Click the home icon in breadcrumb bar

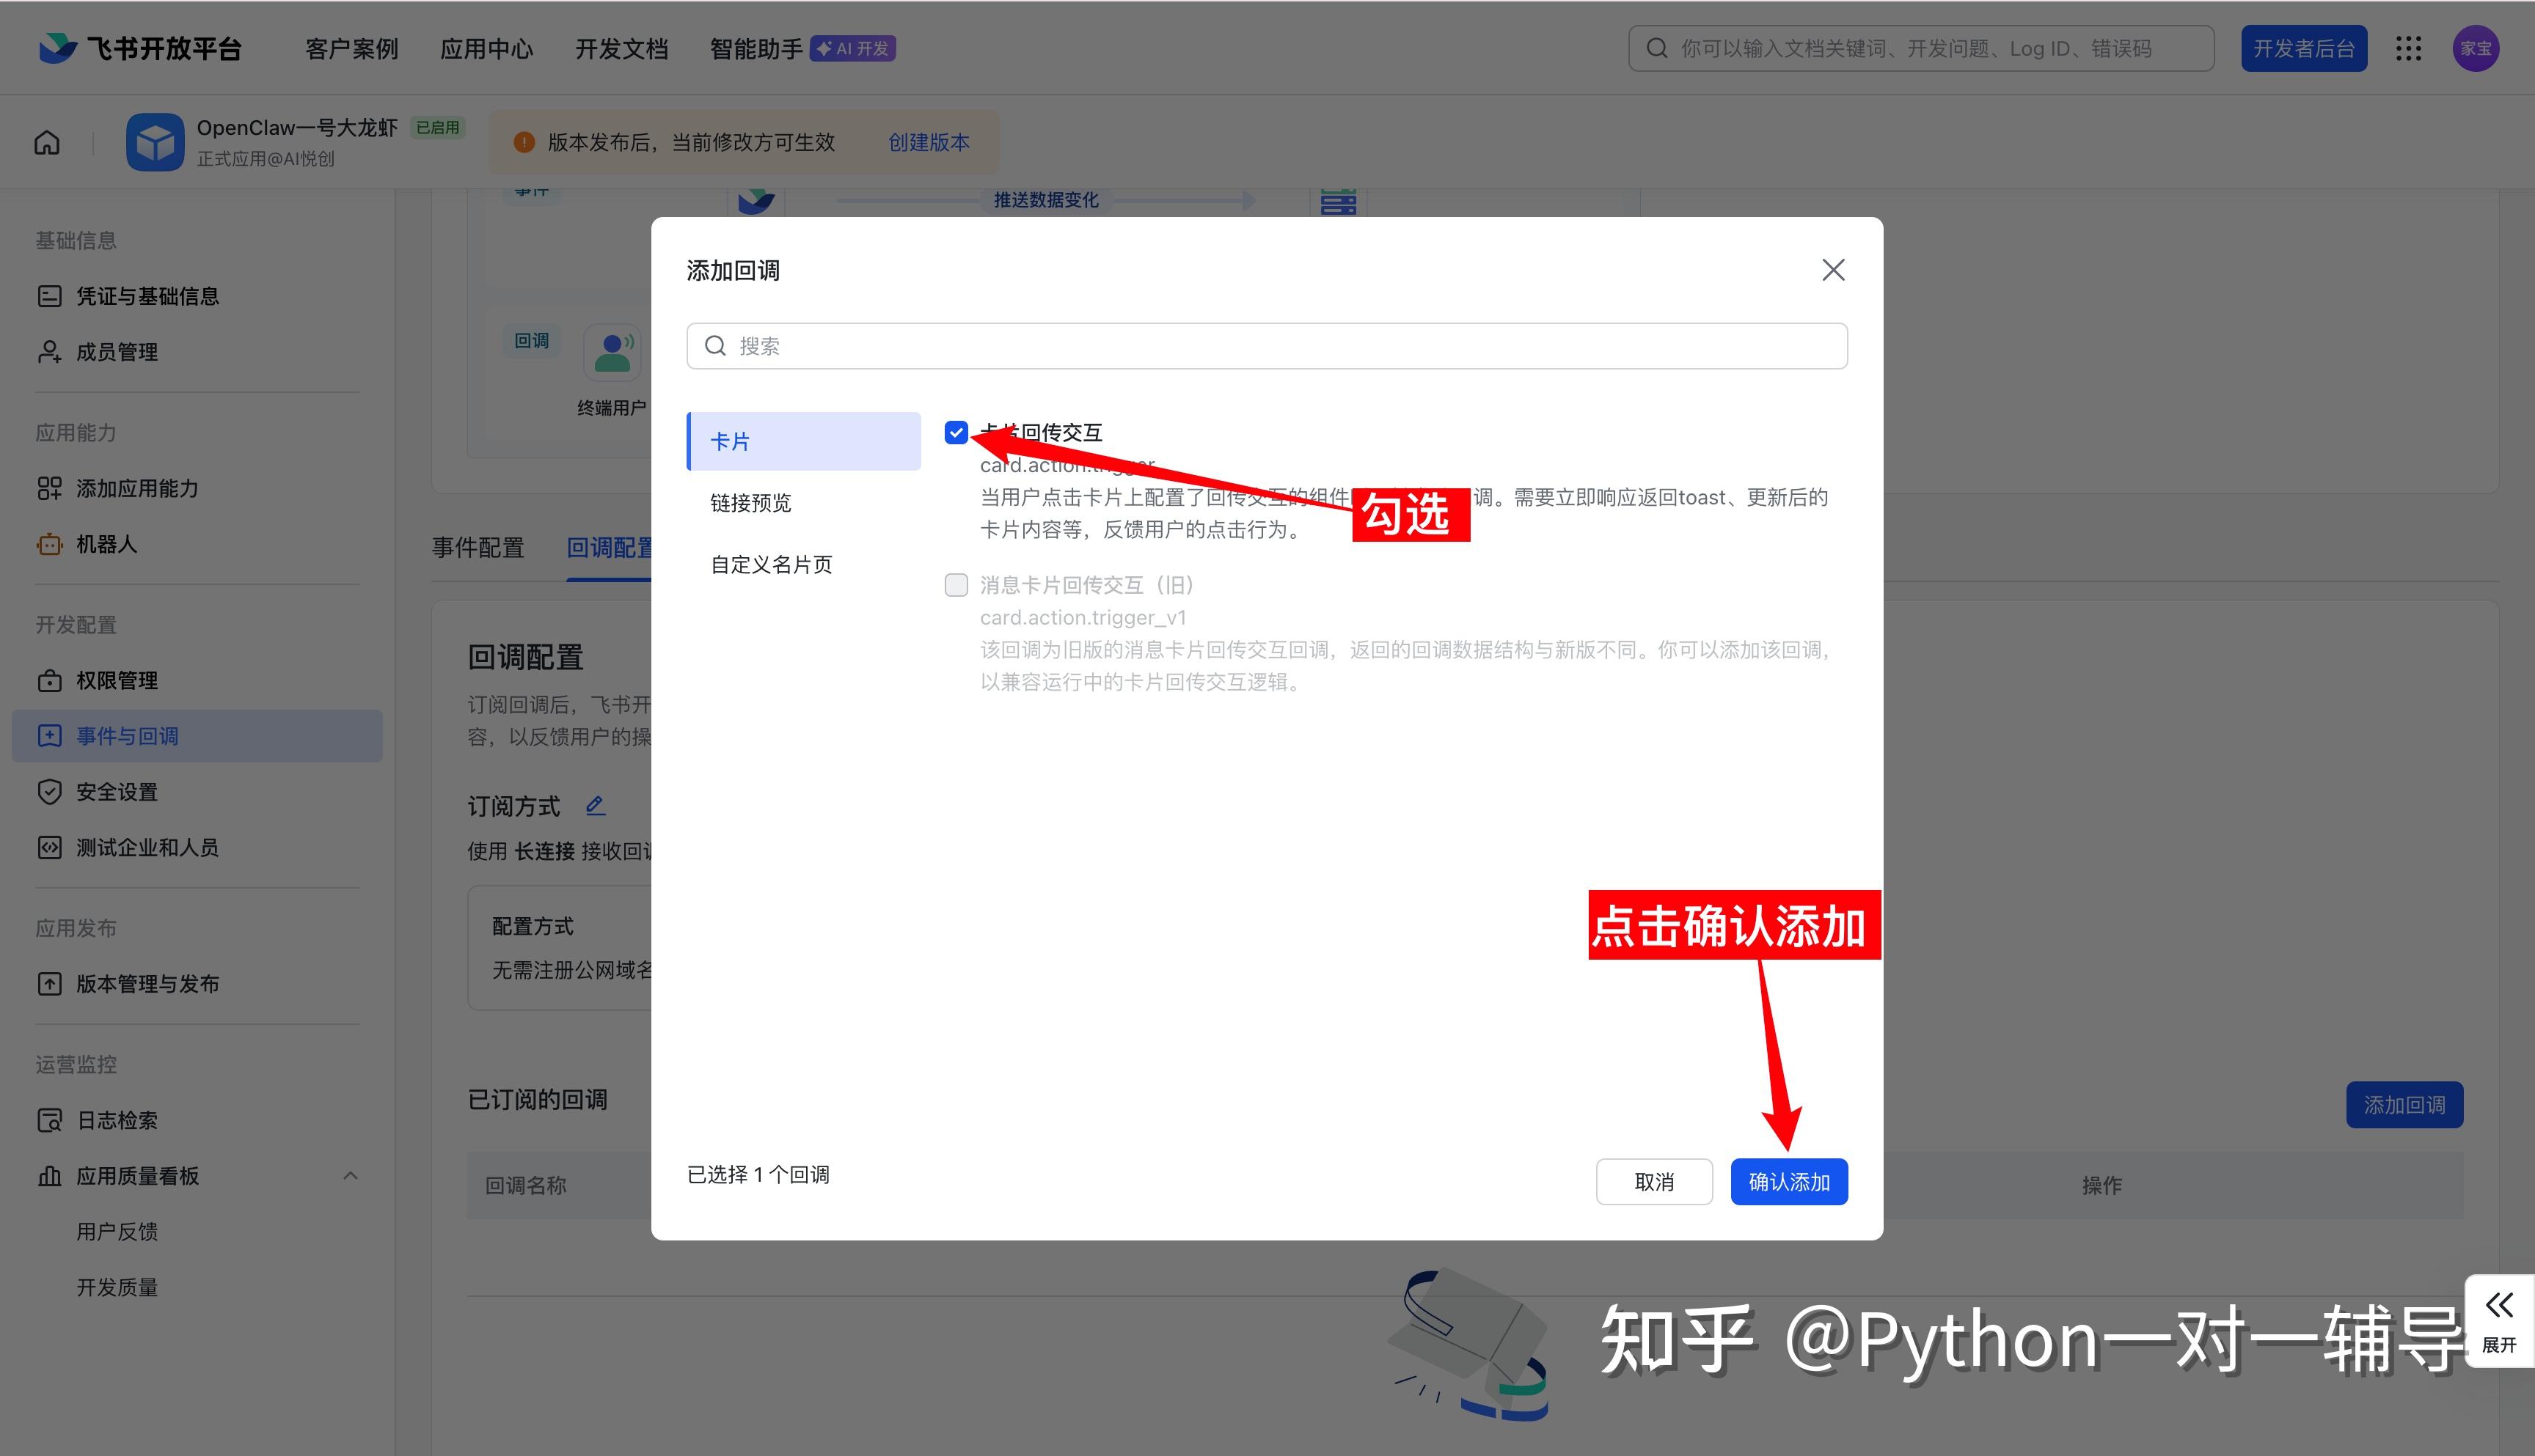click(x=47, y=142)
